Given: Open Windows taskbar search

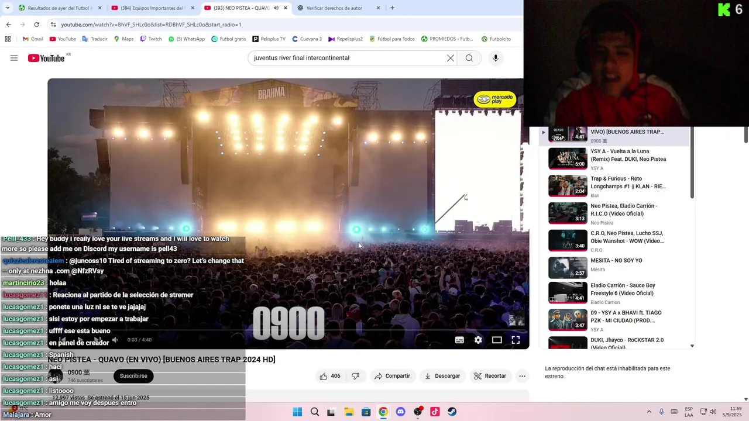Looking at the screenshot, I should pos(315,412).
